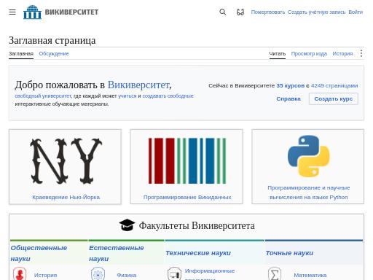
Task: Click the История faculty red icon
Action: [x=20, y=274]
